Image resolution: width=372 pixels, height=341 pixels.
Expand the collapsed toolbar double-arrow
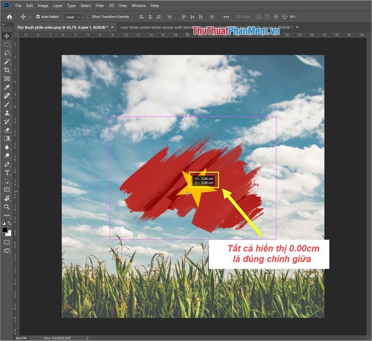(x=3, y=24)
